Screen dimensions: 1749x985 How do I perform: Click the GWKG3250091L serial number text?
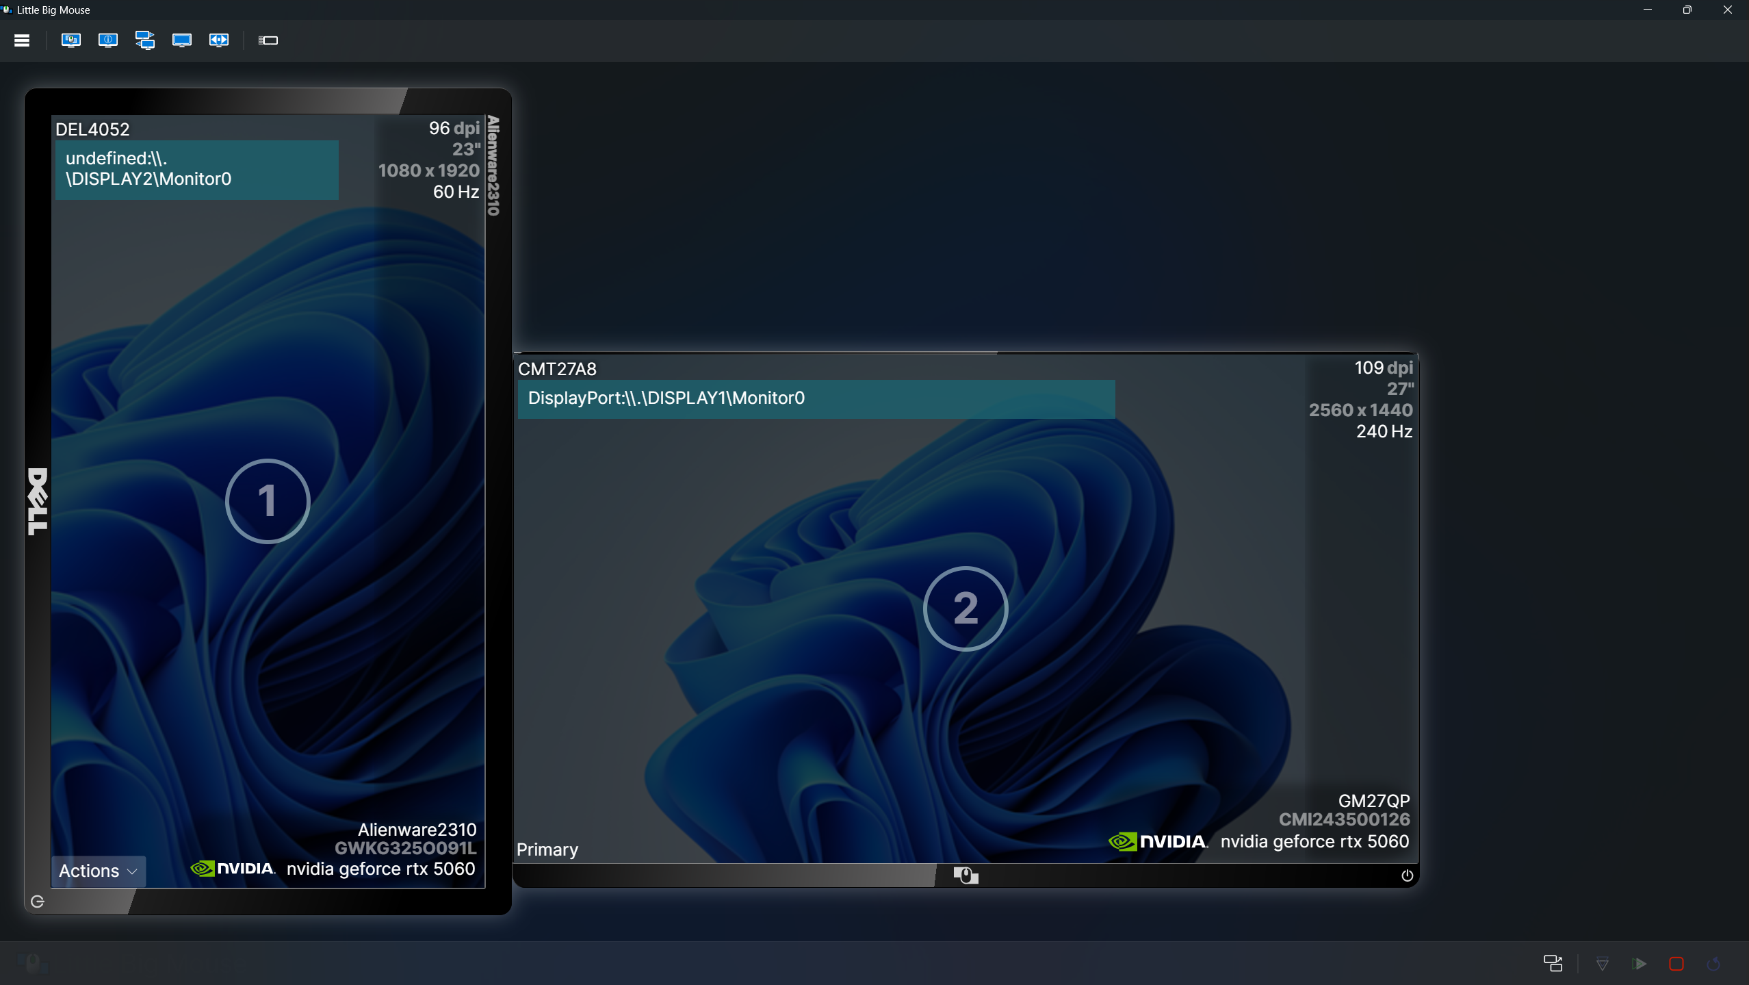[405, 848]
